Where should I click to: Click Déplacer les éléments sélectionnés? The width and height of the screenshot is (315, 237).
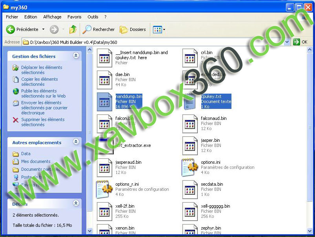point(42,70)
